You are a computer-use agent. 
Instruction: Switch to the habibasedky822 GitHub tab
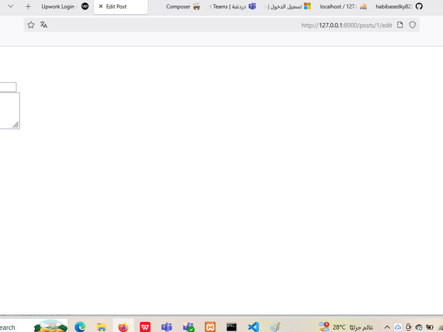[x=399, y=7]
